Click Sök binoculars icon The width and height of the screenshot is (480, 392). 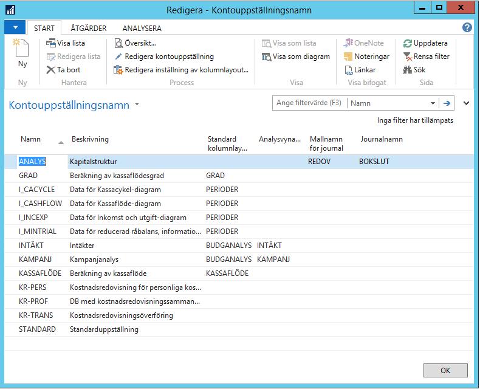(408, 70)
